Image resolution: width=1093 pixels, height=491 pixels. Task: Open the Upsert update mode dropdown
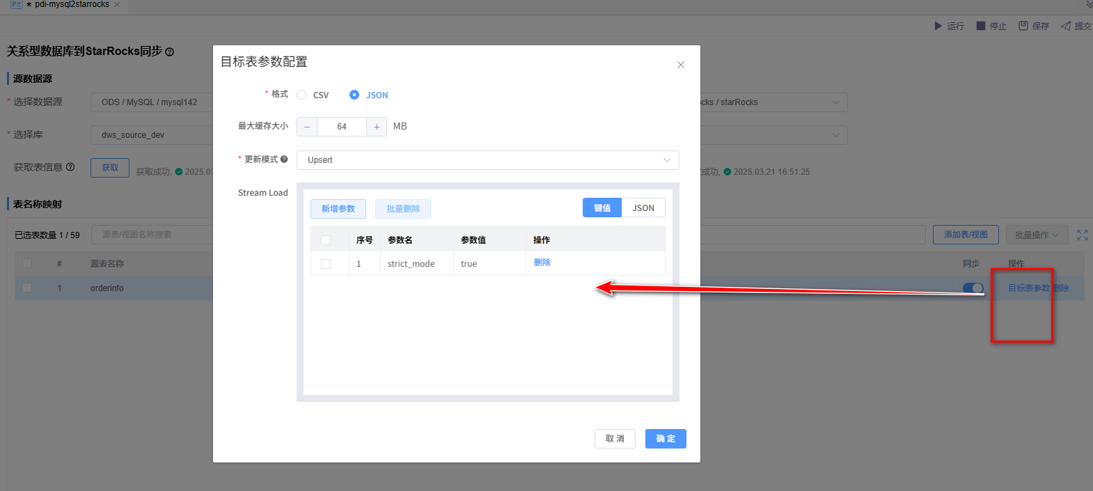click(487, 160)
